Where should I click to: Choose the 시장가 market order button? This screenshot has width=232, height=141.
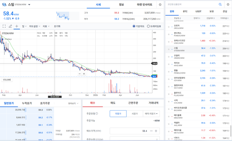pyautogui.click(x=135, y=114)
